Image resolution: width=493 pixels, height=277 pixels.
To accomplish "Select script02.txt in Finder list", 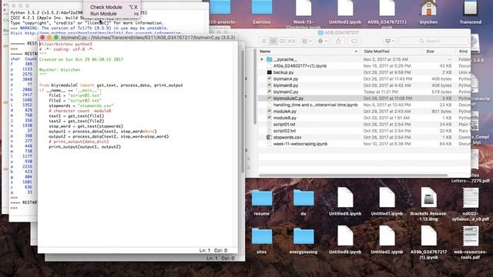I will [x=284, y=131].
